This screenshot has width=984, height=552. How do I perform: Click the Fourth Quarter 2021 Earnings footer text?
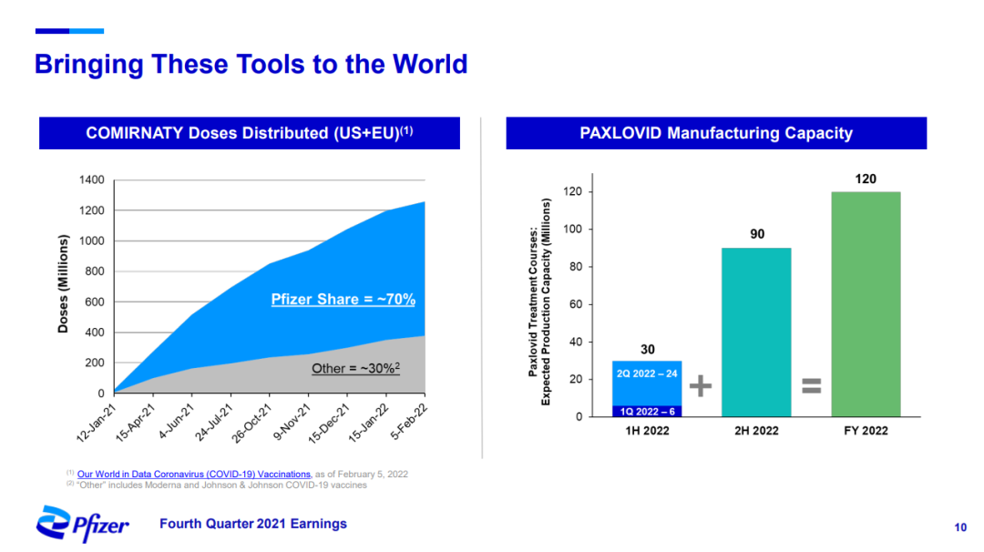coord(253,524)
